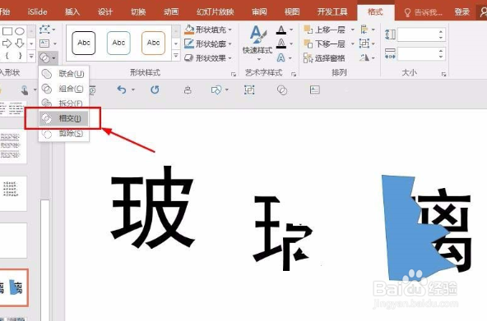Viewport: 487px width, 321px height.
Task: Select the 格式 ribbon tab
Action: pyautogui.click(x=375, y=11)
